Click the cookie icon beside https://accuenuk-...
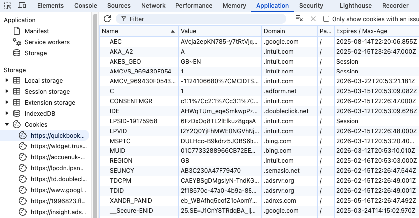 tap(23, 157)
